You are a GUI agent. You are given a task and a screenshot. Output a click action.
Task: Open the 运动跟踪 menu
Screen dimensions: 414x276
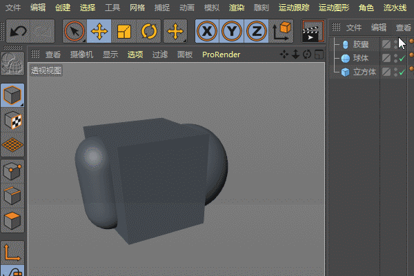tap(294, 8)
